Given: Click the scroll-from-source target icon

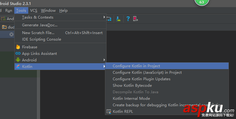Looking at the screenshot, I should (11, 34).
